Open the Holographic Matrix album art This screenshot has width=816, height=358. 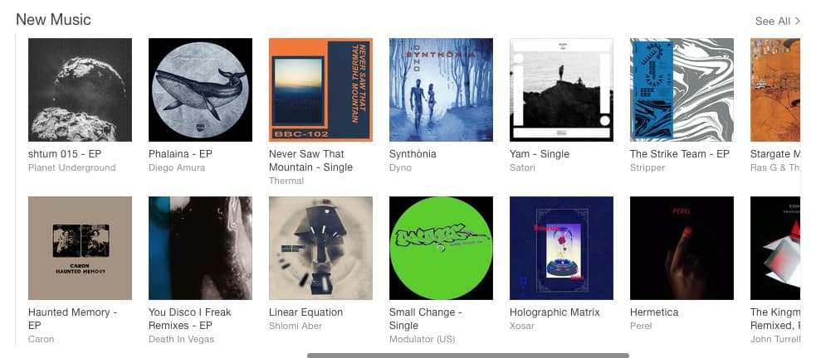(561, 248)
